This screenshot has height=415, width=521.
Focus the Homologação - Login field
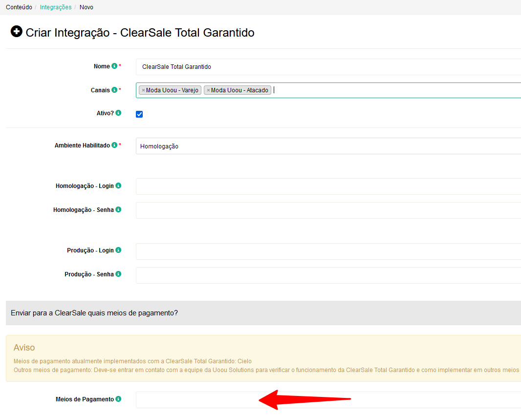(x=328, y=187)
